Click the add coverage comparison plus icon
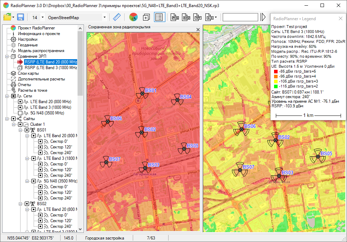 coord(146,17)
